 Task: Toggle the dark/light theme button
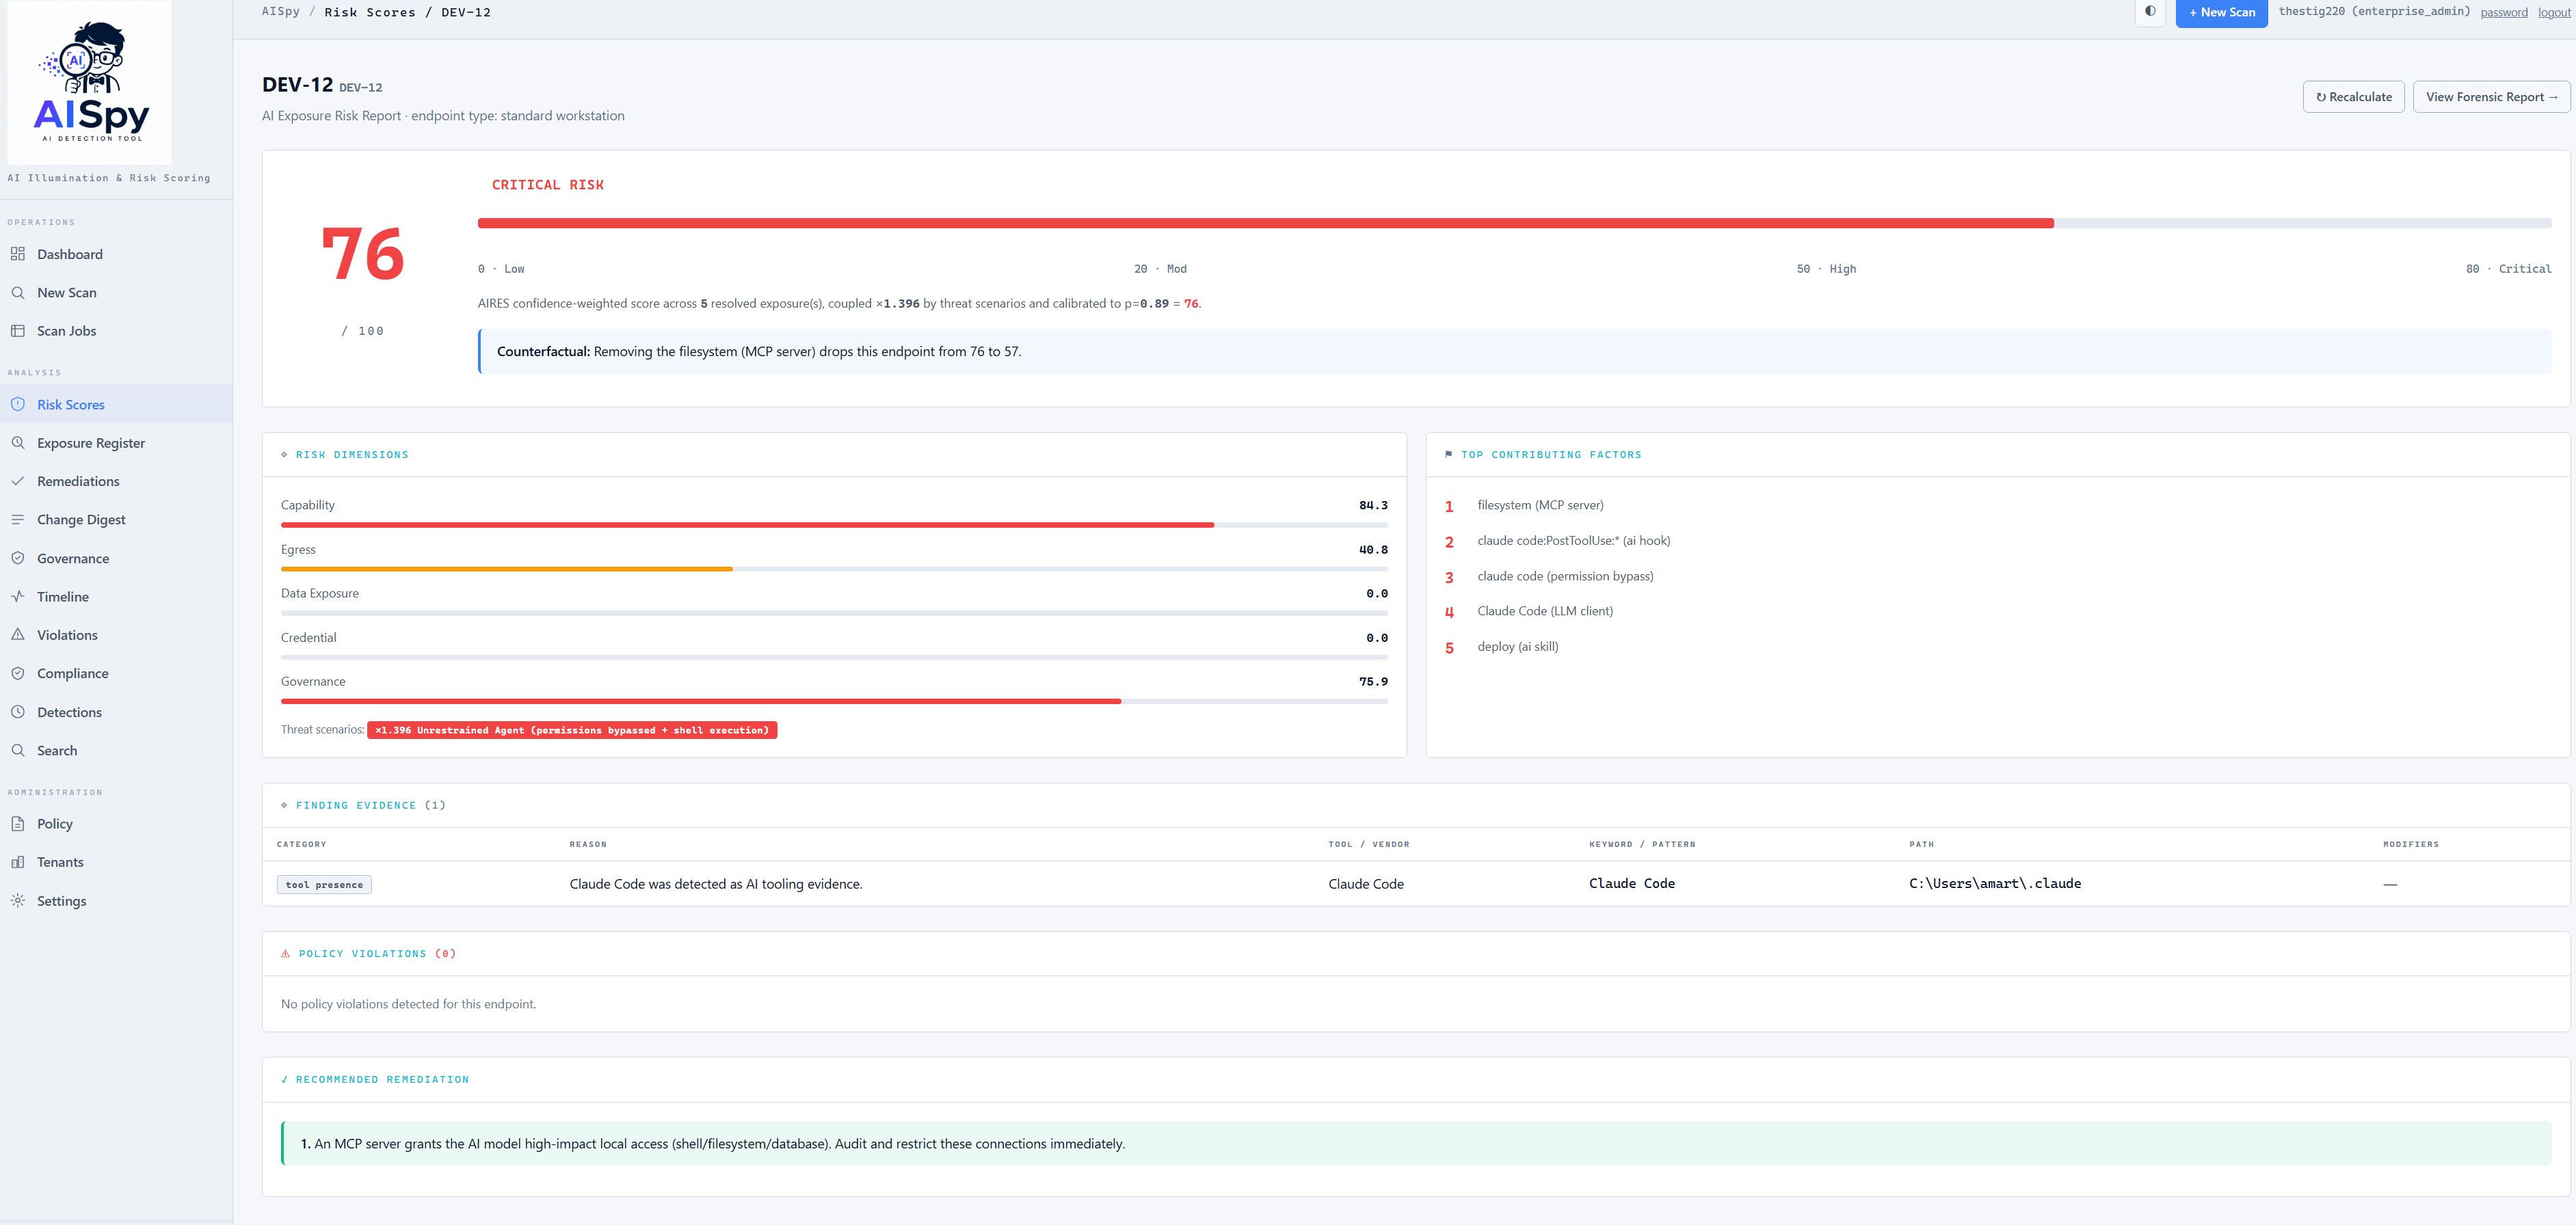(x=2150, y=12)
